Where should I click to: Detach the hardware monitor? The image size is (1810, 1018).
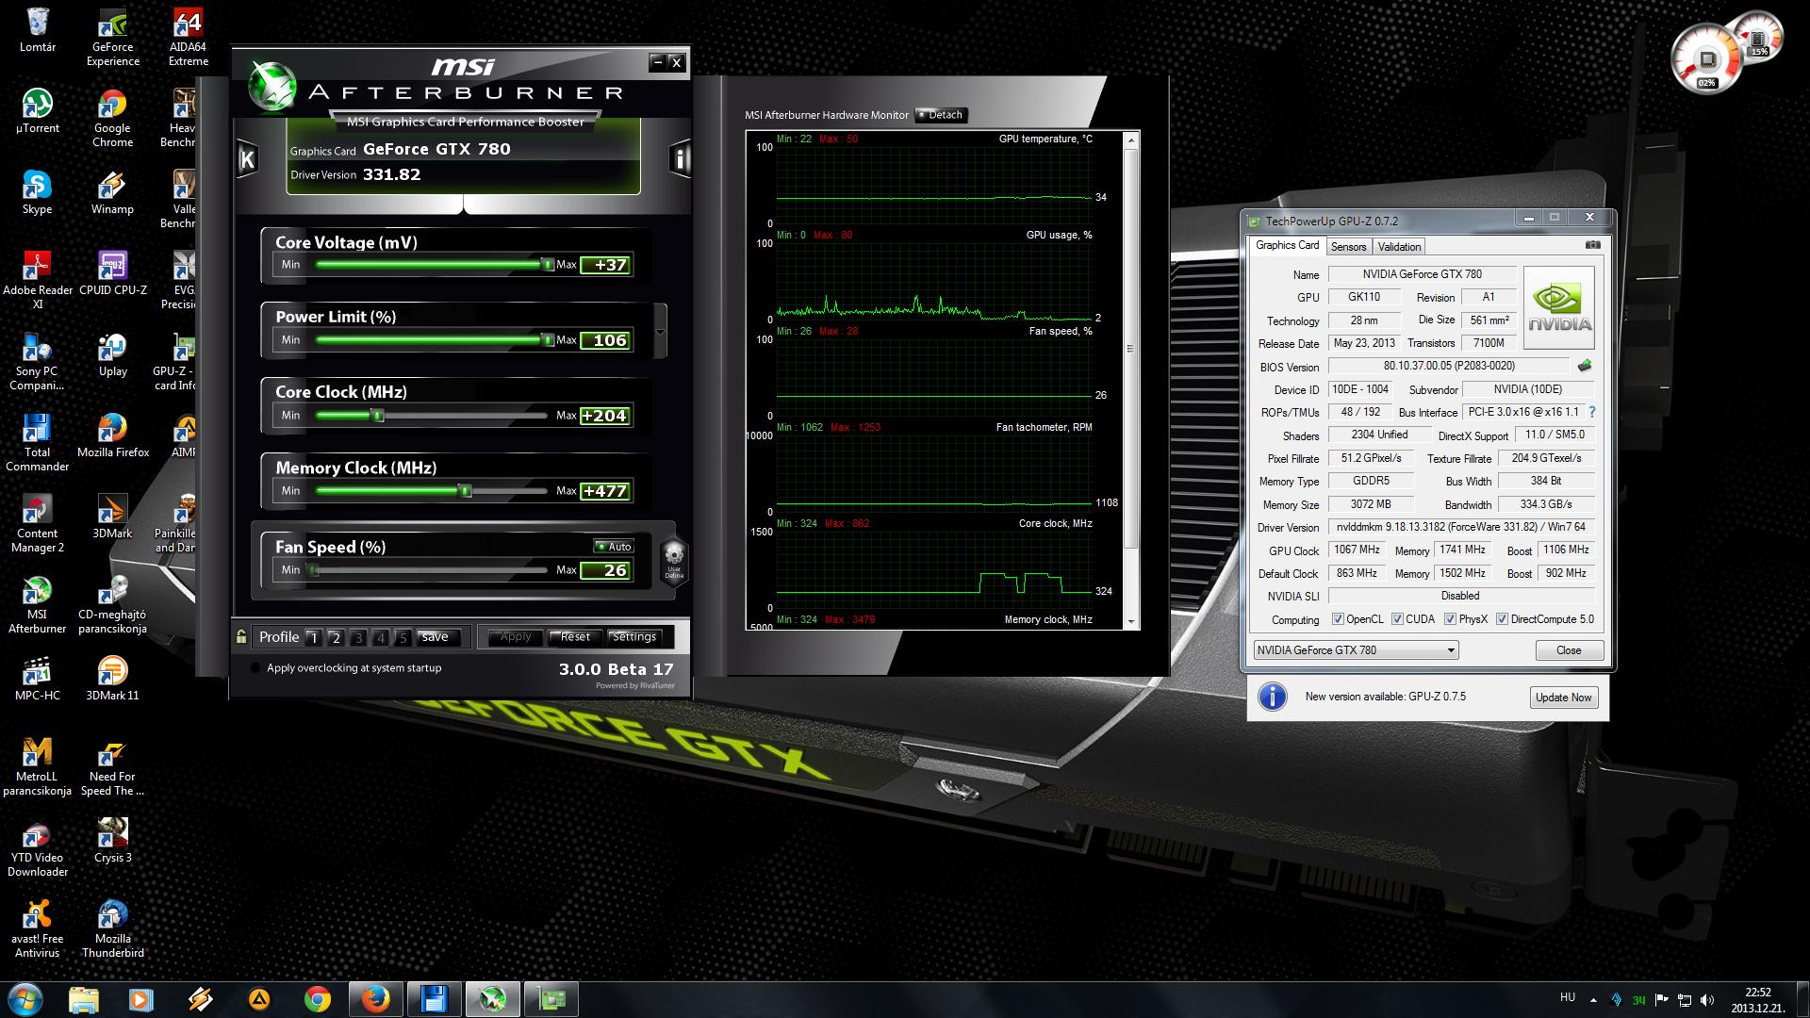coord(941,115)
